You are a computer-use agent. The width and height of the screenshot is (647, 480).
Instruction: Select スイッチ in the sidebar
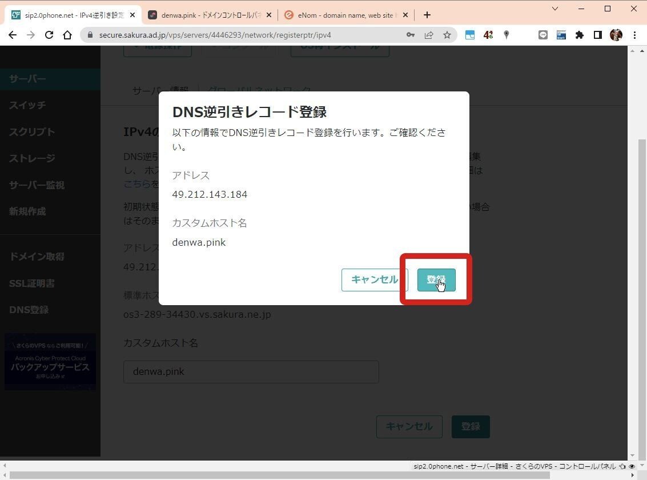click(27, 105)
